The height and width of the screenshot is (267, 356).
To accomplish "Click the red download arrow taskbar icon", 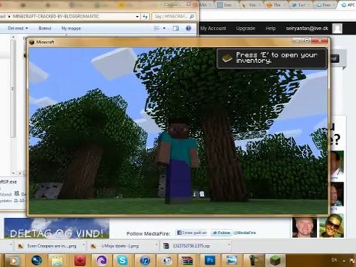I will click(x=80, y=261).
